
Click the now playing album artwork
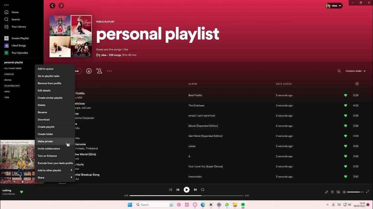click(17, 162)
